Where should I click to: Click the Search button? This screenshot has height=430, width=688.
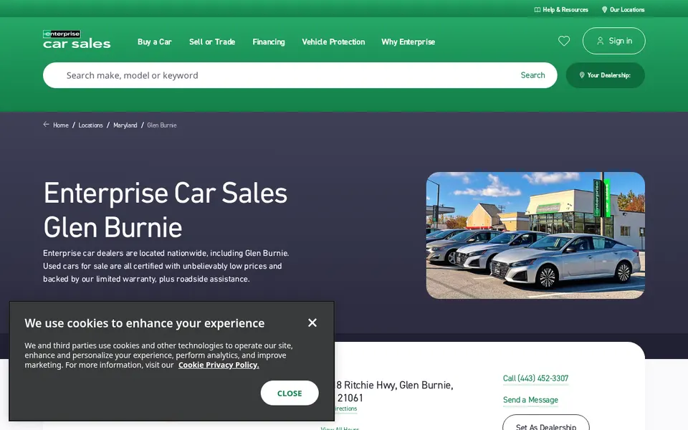pyautogui.click(x=532, y=75)
